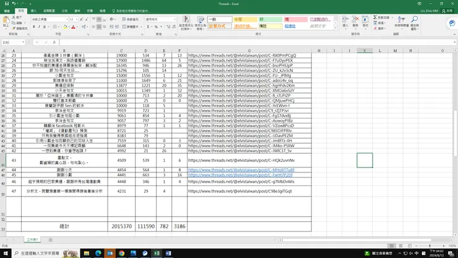Apply the red 壞 cell style
Image resolution: width=458 pixels, height=258 pixels.
[296, 19]
